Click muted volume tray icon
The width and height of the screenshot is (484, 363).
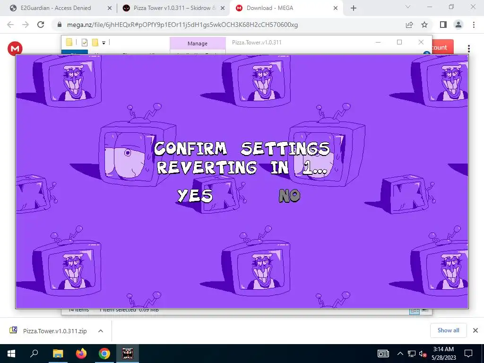tap(423, 354)
